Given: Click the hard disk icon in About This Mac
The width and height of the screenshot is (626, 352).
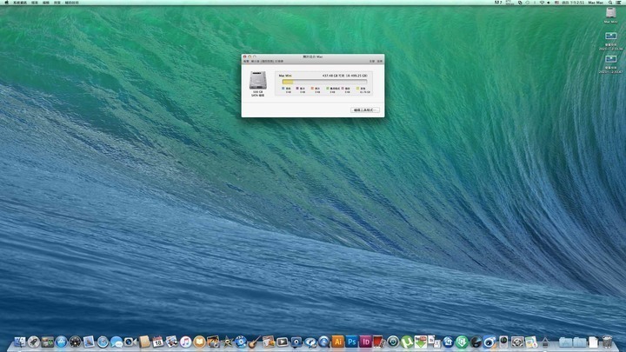Looking at the screenshot, I should coord(258,80).
